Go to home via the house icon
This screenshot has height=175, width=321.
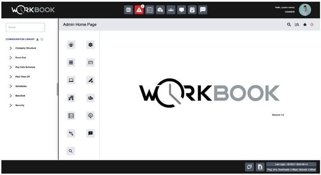click(305, 25)
